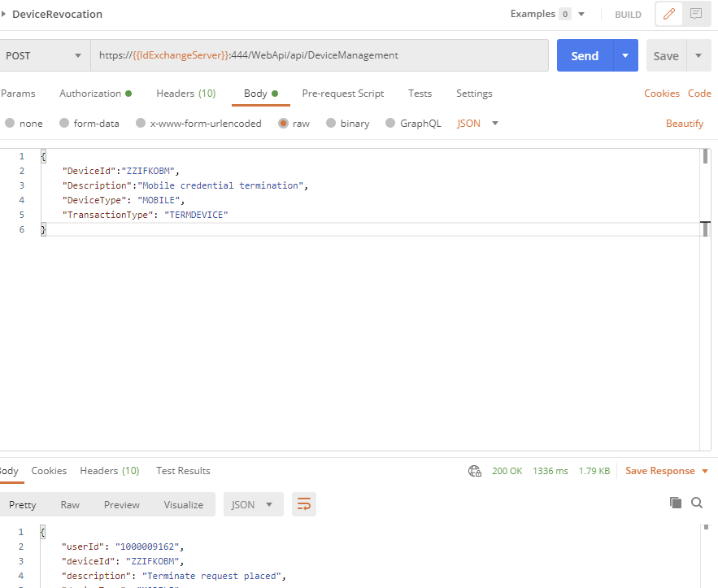This screenshot has height=588, width=718.
Task: Click the request body editor scrollbar
Action: tap(705, 299)
